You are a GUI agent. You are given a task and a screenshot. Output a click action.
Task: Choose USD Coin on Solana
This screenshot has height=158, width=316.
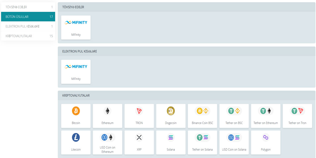[234, 138]
